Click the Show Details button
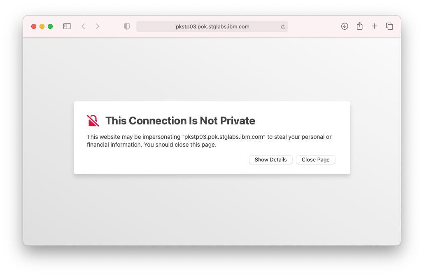 click(270, 160)
